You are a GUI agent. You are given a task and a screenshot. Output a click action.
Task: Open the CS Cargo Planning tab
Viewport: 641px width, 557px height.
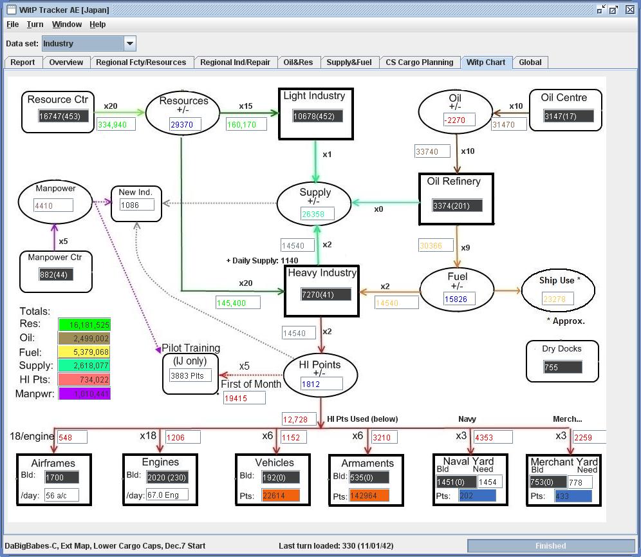point(420,62)
